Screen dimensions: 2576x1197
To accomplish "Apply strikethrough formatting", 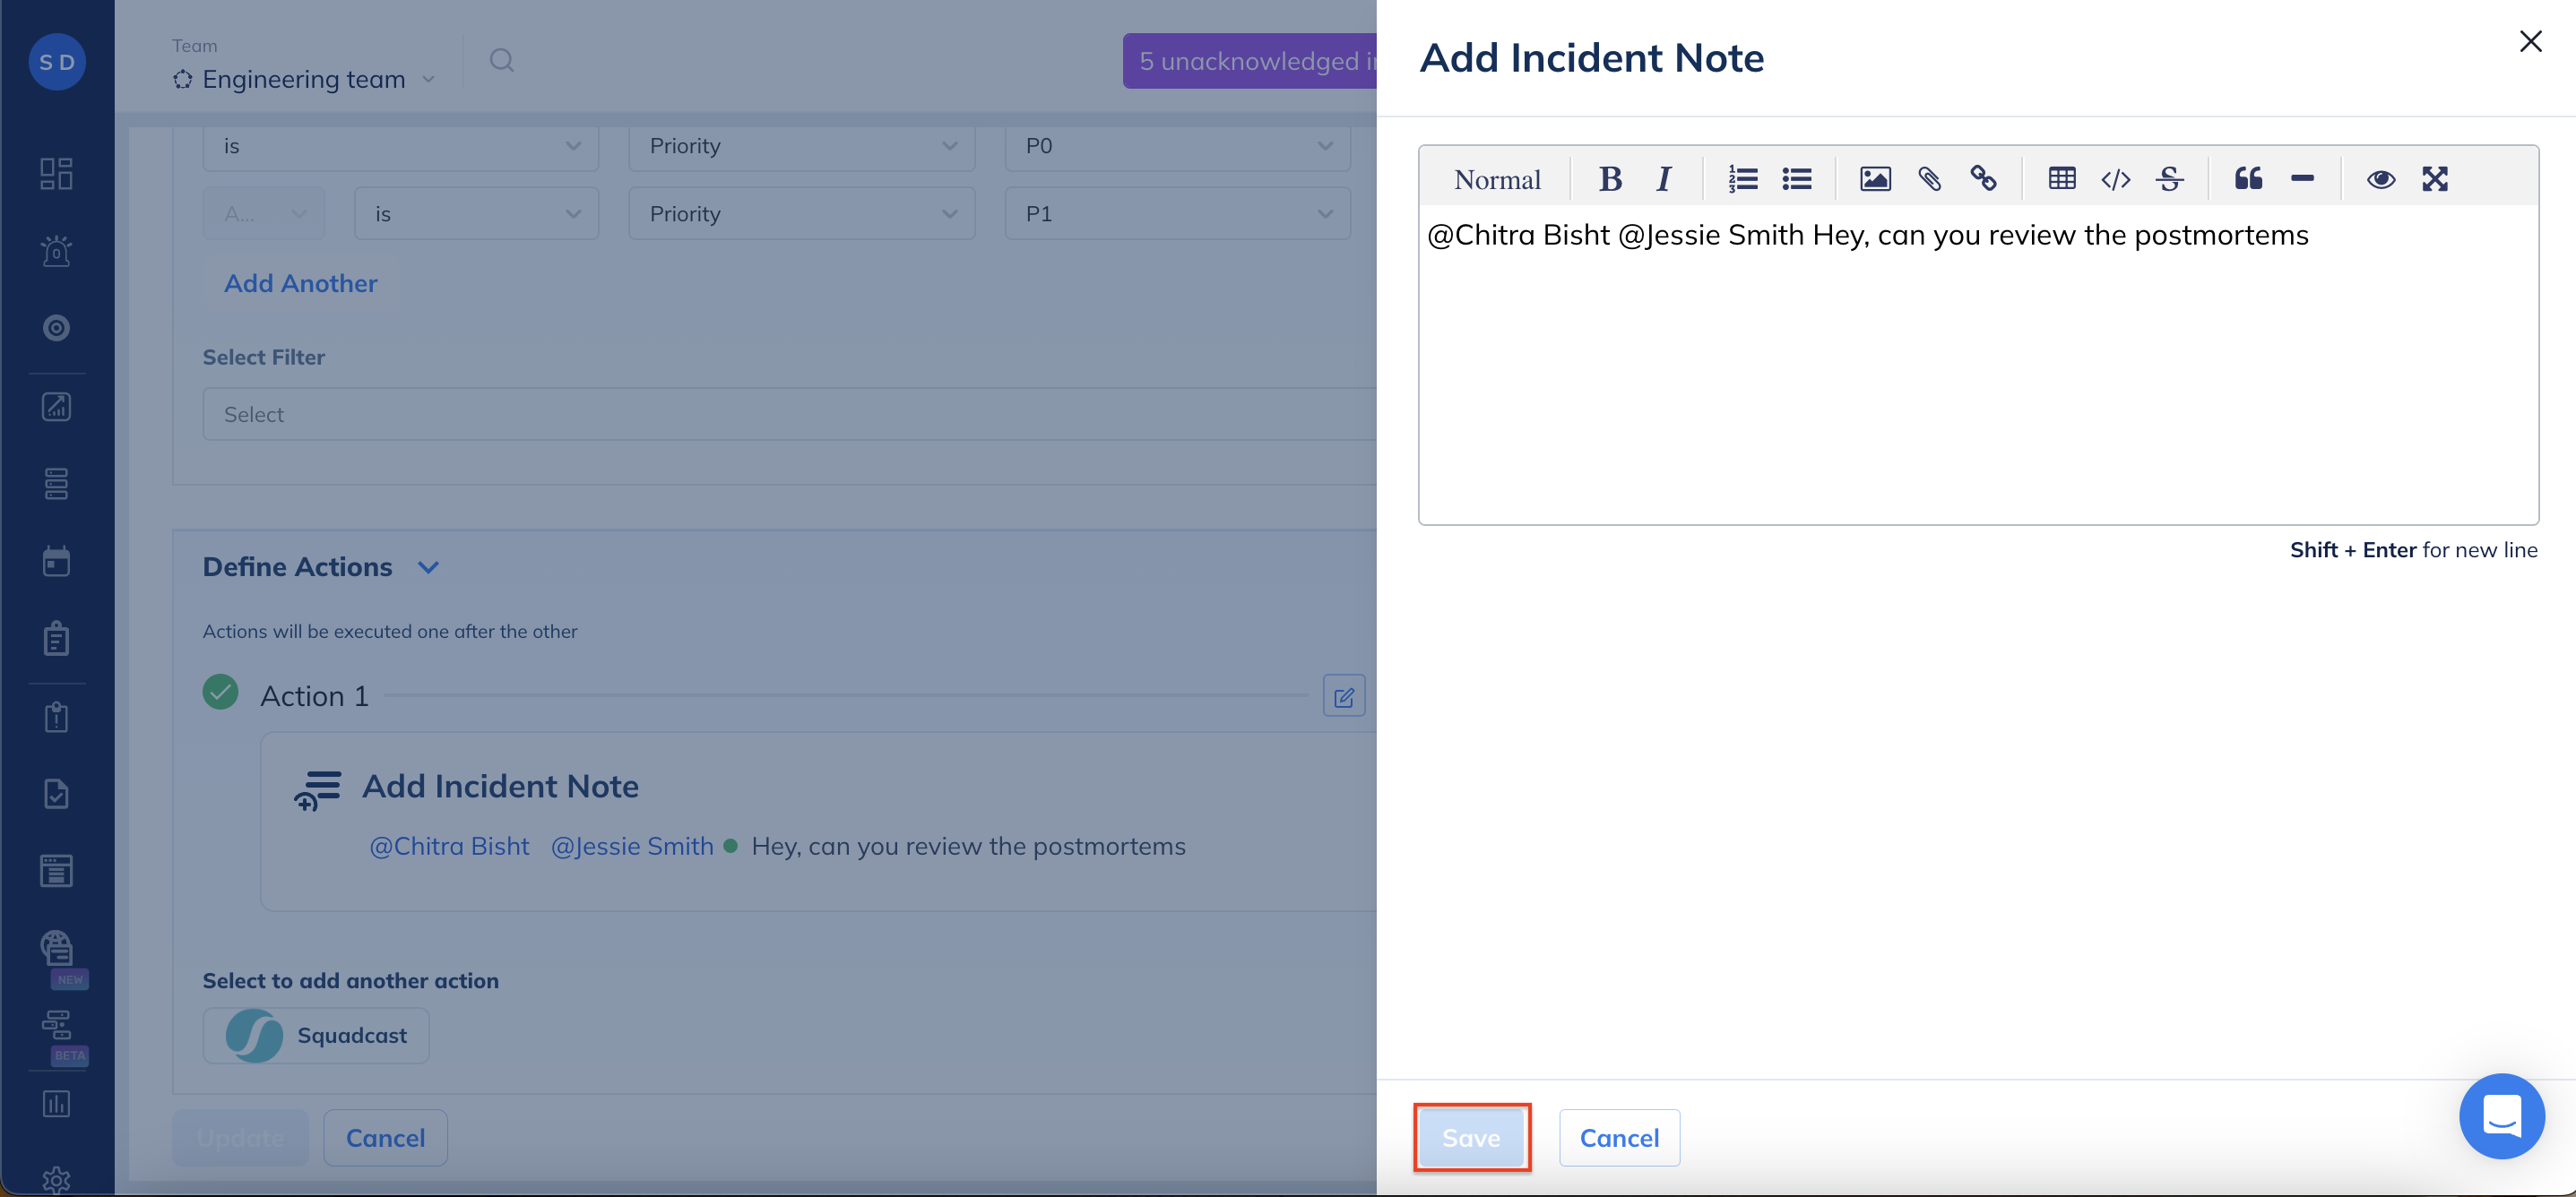I will [2169, 179].
